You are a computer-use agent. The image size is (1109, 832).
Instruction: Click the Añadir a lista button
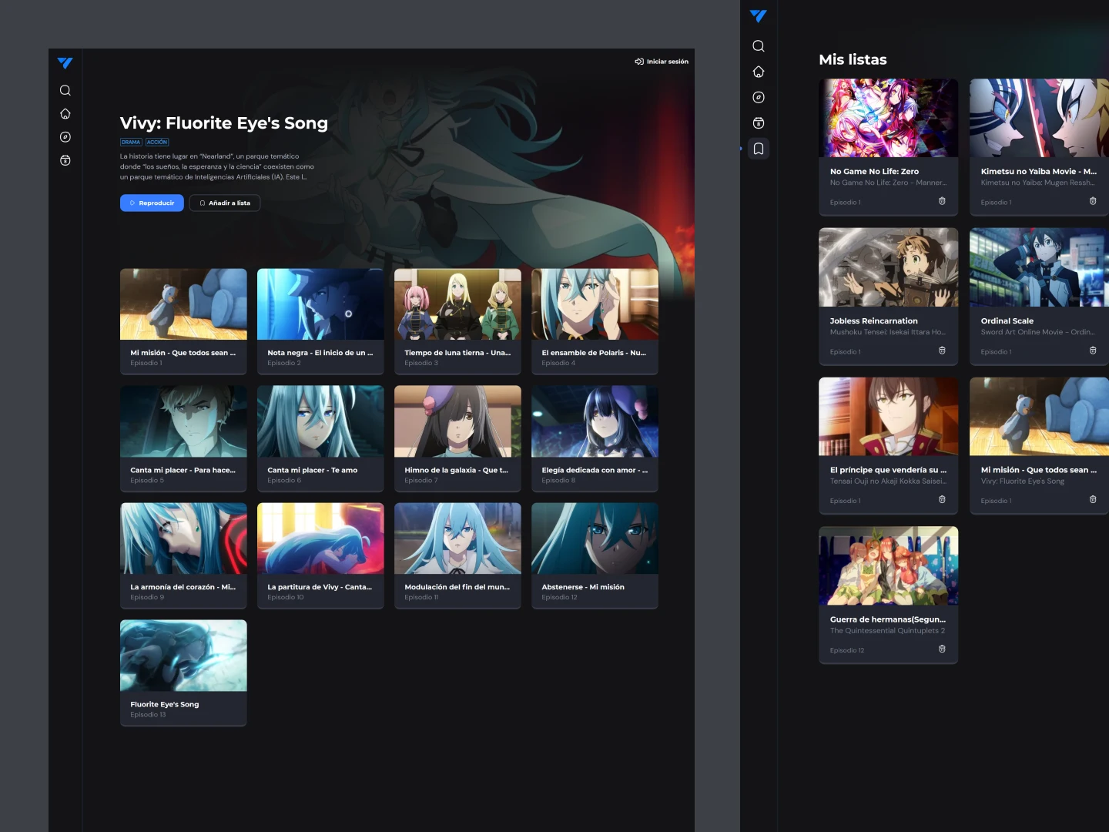pos(225,203)
